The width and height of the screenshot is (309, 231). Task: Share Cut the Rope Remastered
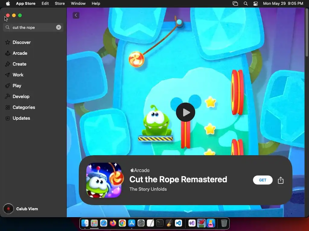pos(281,180)
